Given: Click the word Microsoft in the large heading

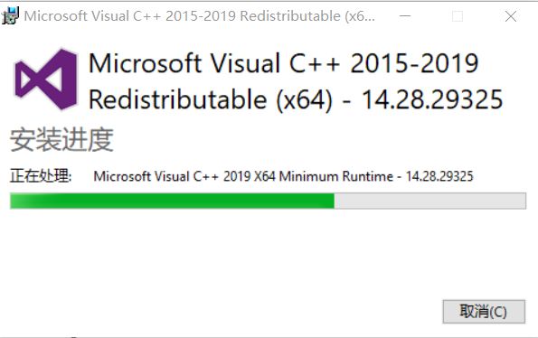Looking at the screenshot, I should tap(146, 63).
